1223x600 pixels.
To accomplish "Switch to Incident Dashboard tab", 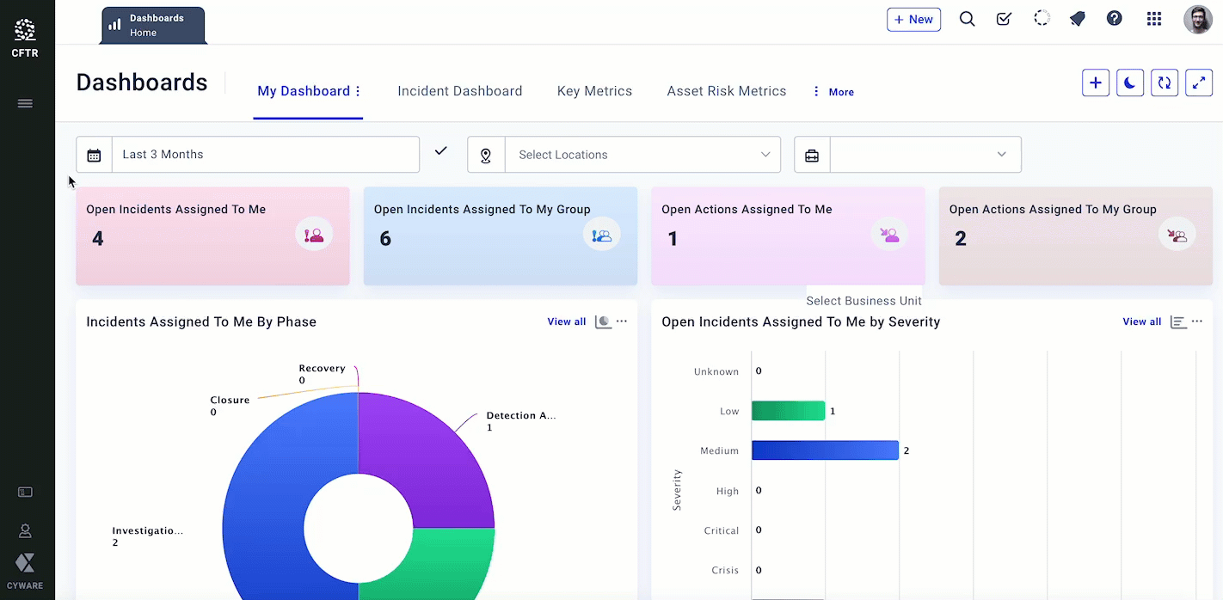I will (459, 91).
